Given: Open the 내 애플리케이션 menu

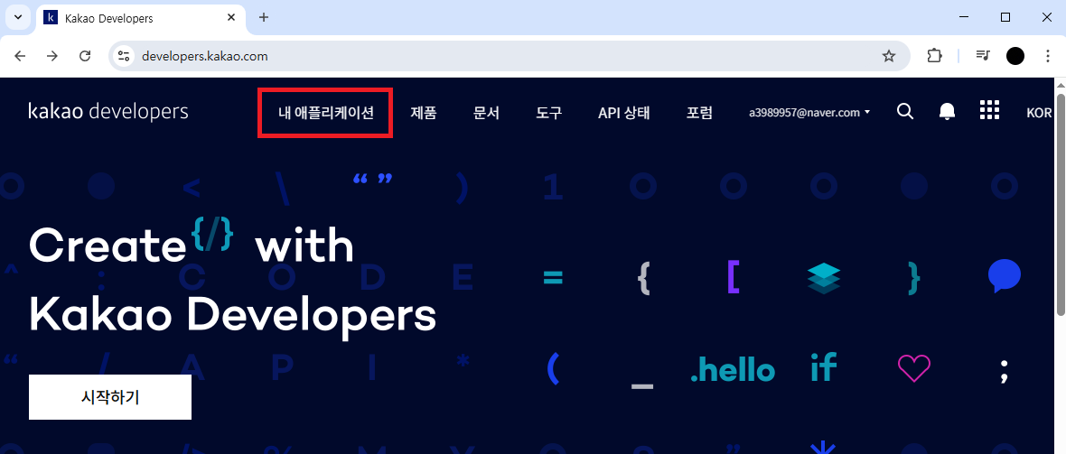Looking at the screenshot, I should coord(325,113).
